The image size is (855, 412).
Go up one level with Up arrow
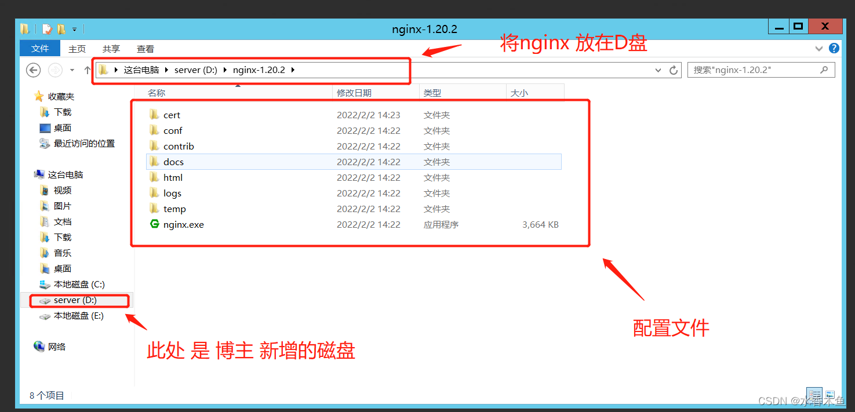[88, 70]
